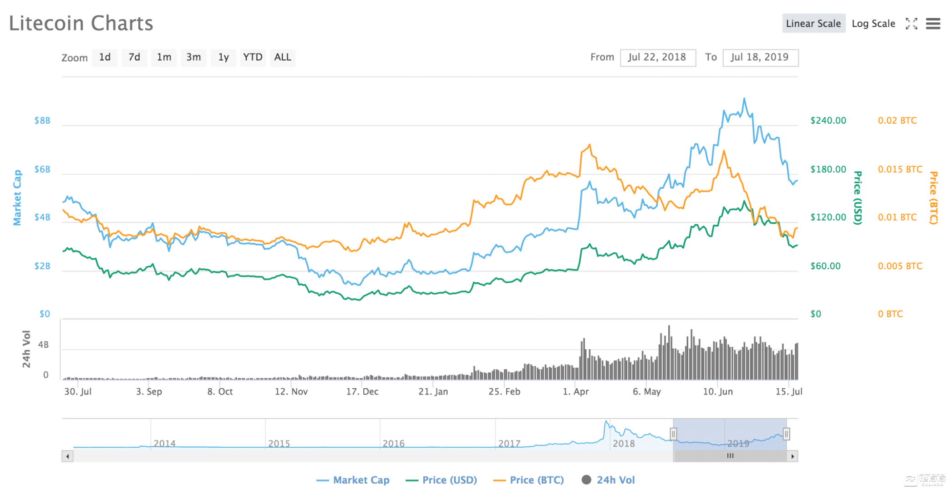Screen dimensions: 950x491
Task: Click the To date field
Action: pyautogui.click(x=760, y=57)
